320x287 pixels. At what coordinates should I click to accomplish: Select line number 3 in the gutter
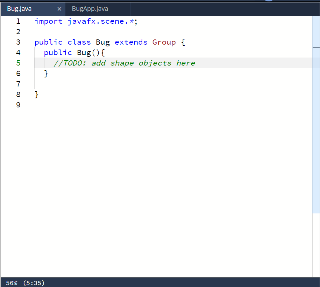(x=18, y=42)
